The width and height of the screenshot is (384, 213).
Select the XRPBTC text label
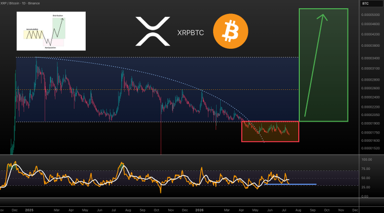pos(190,33)
